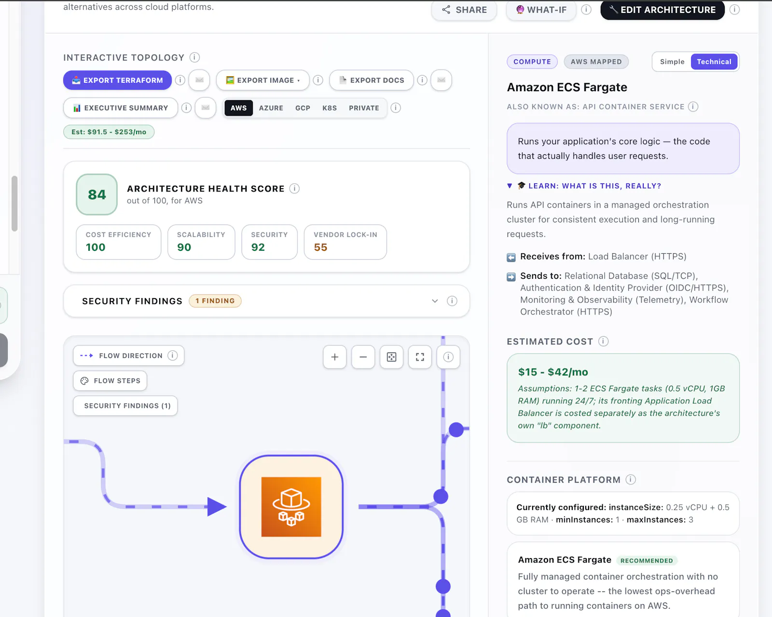Click the info icon after the PRIVATE tab
This screenshot has height=617, width=772.
coord(396,108)
